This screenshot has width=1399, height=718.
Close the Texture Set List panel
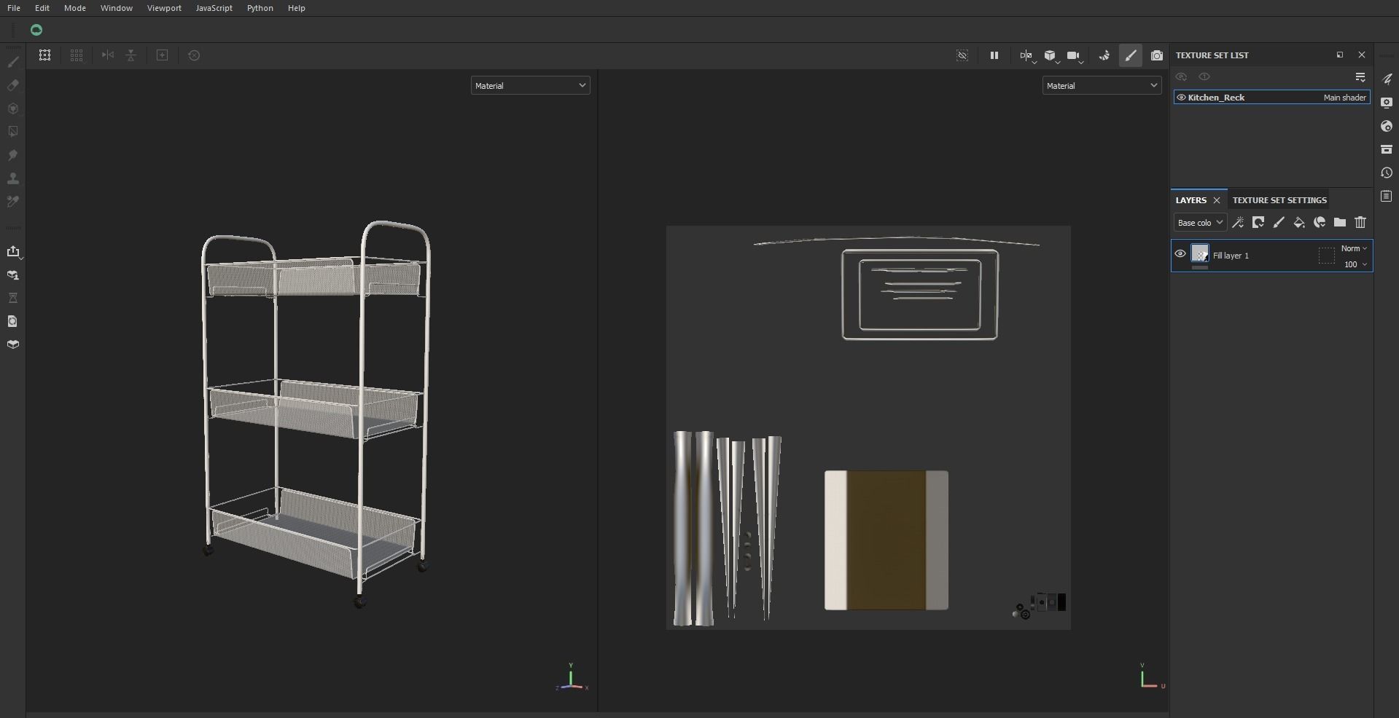coord(1362,55)
